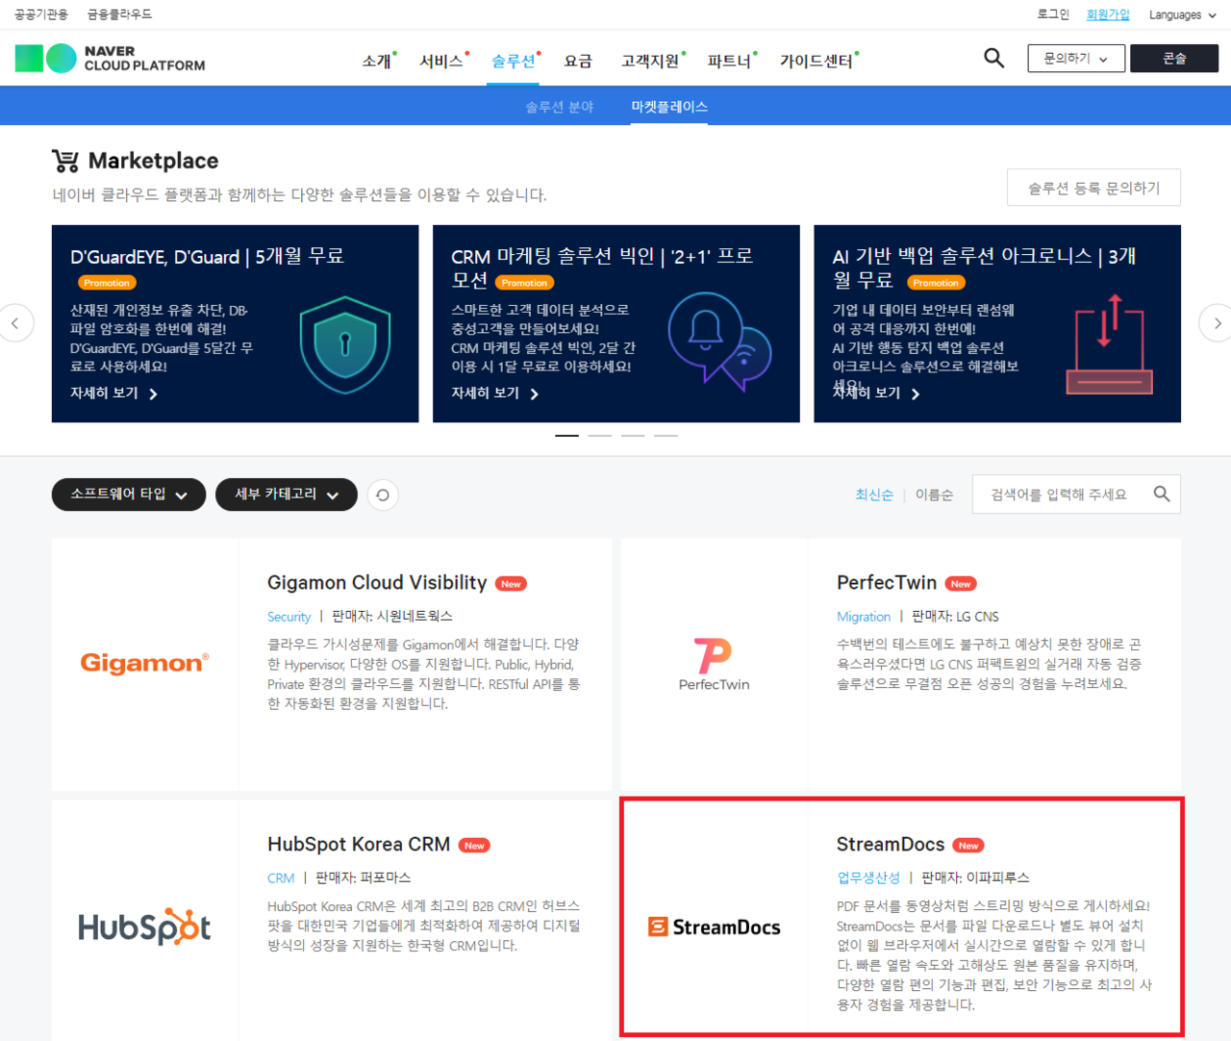Open the NAVER Cloud Platform home via logo
This screenshot has height=1041, width=1231.
[109, 58]
